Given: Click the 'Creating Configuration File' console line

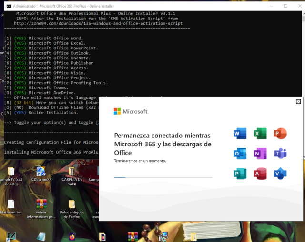Looking at the screenshot, I should pyautogui.click(x=51, y=142).
